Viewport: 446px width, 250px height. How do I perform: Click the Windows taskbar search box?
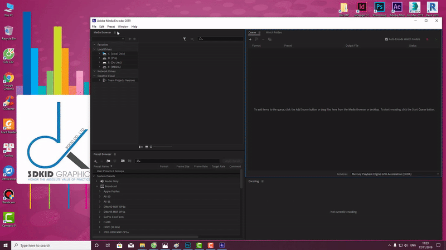coord(51,246)
